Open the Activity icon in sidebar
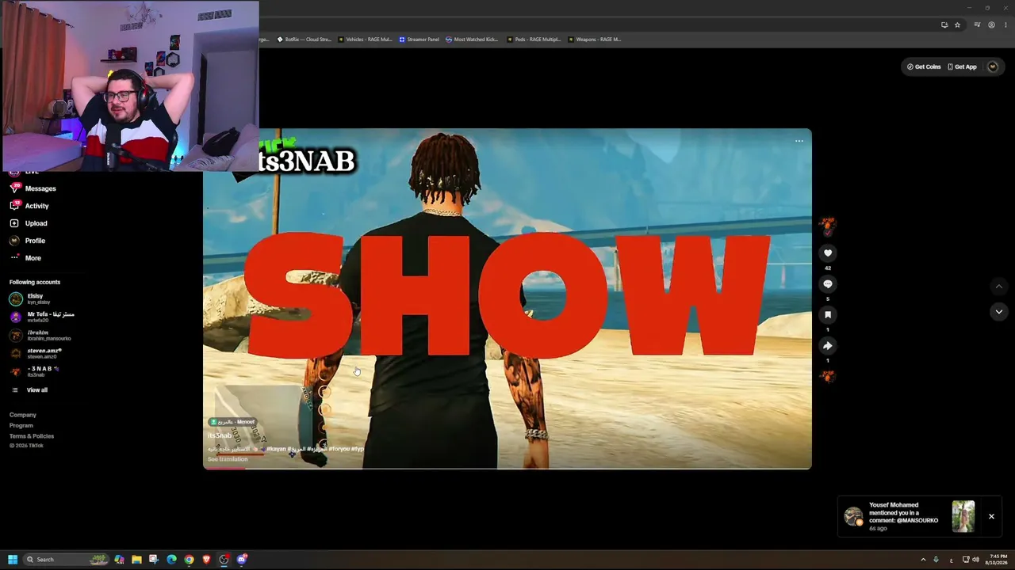The width and height of the screenshot is (1015, 570). point(14,206)
